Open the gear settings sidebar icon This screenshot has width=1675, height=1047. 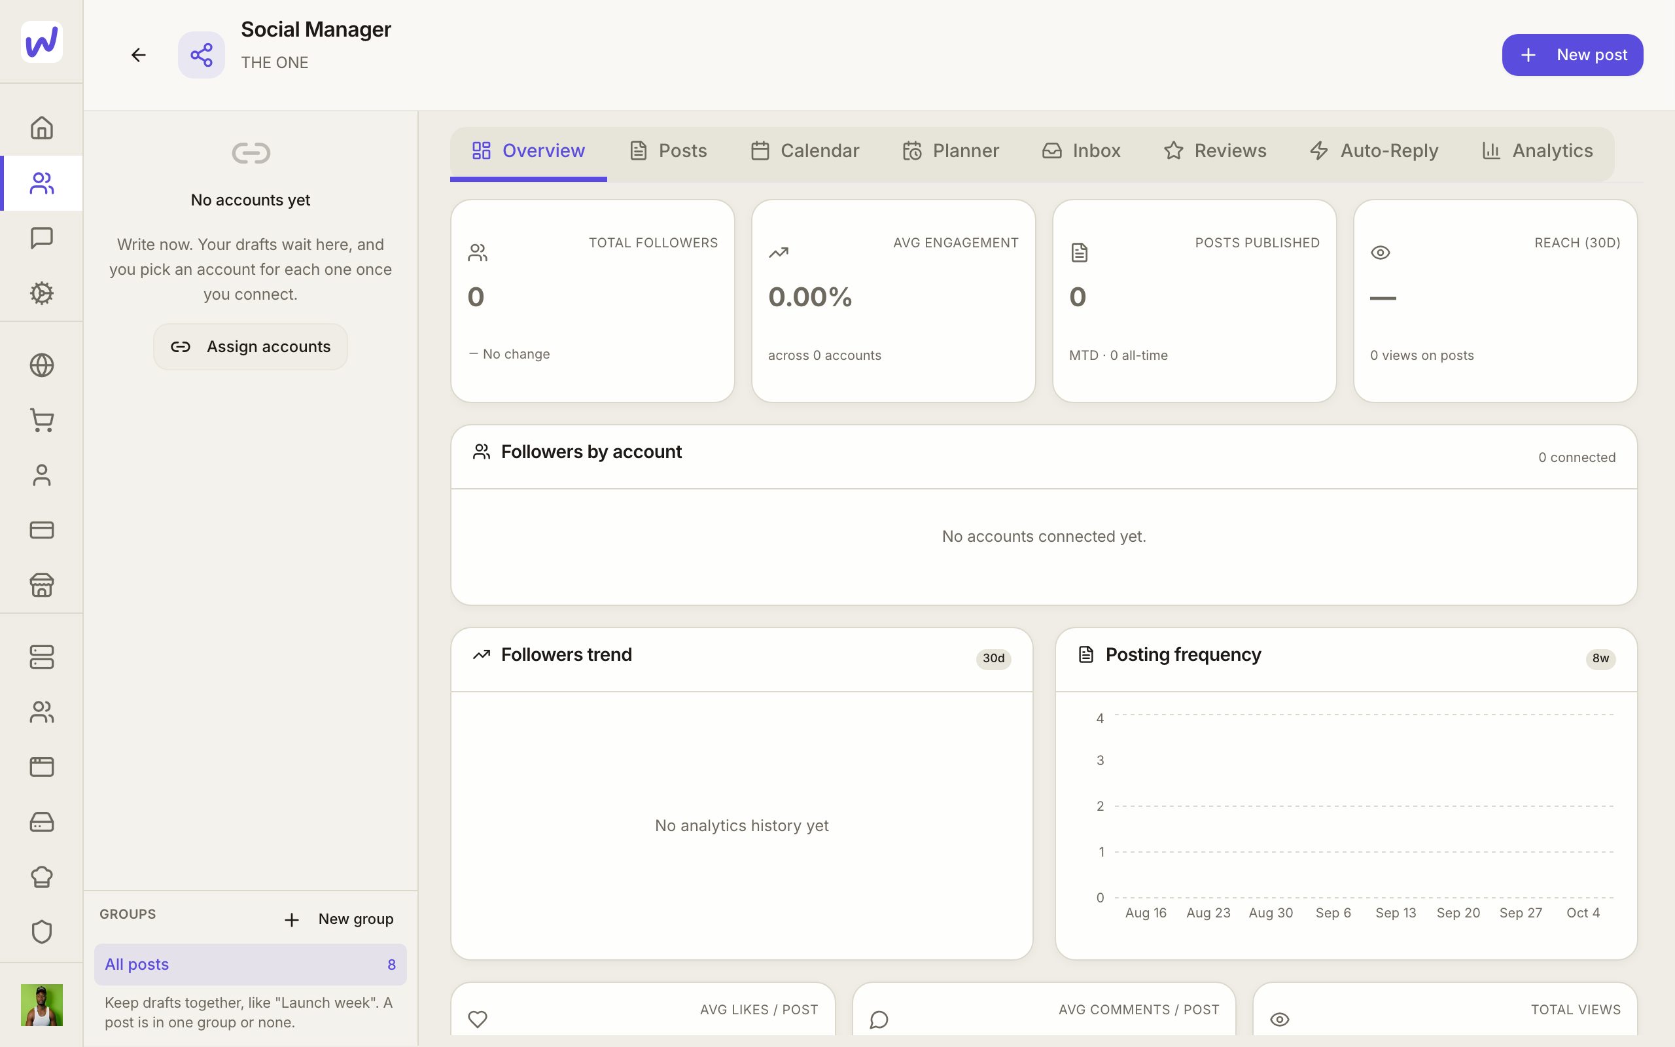point(41,293)
